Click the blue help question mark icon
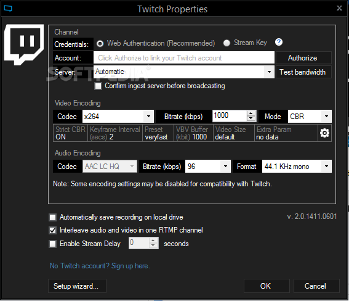The height and width of the screenshot is (301, 349). coord(279,42)
